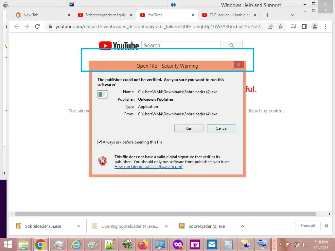Click Chrome icon in taskbar

click(x=40, y=244)
